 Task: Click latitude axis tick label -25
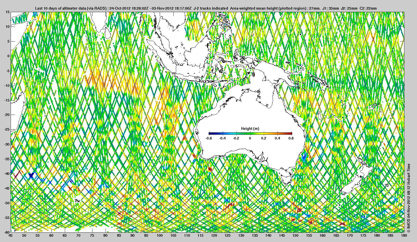pos(7,130)
